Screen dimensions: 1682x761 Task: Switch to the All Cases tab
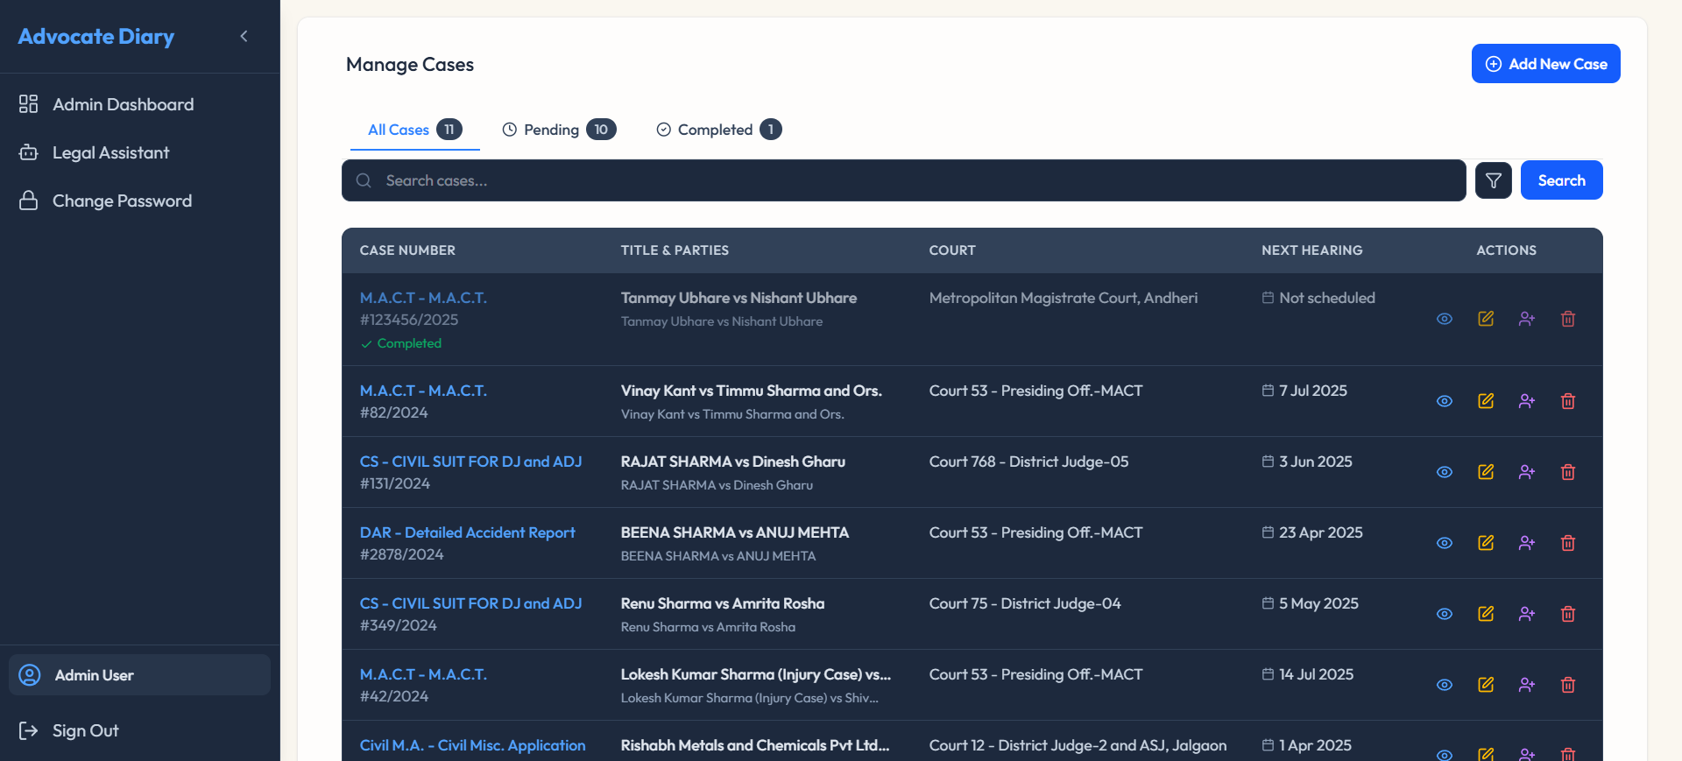point(415,130)
